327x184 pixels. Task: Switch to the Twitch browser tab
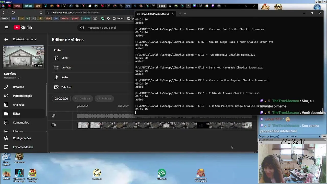[x=213, y=6]
